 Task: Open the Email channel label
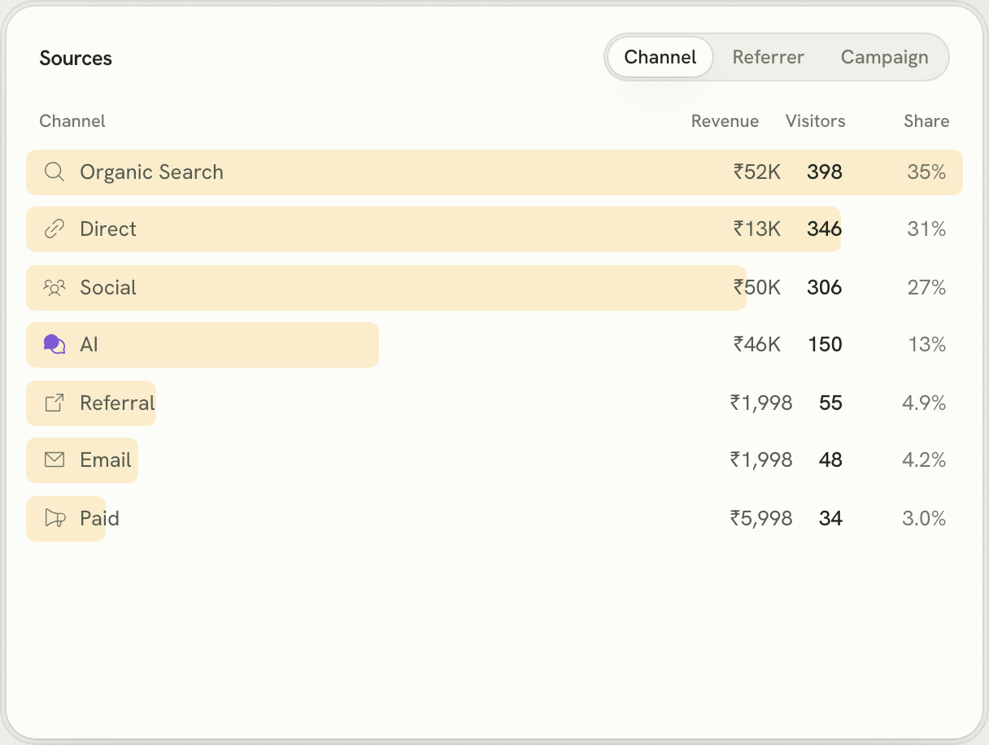(x=106, y=460)
